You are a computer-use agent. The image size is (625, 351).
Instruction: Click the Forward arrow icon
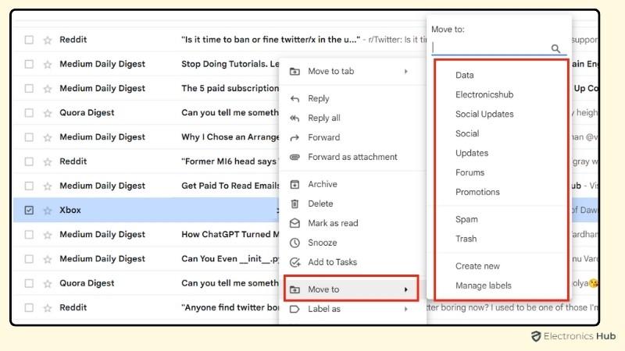(295, 138)
